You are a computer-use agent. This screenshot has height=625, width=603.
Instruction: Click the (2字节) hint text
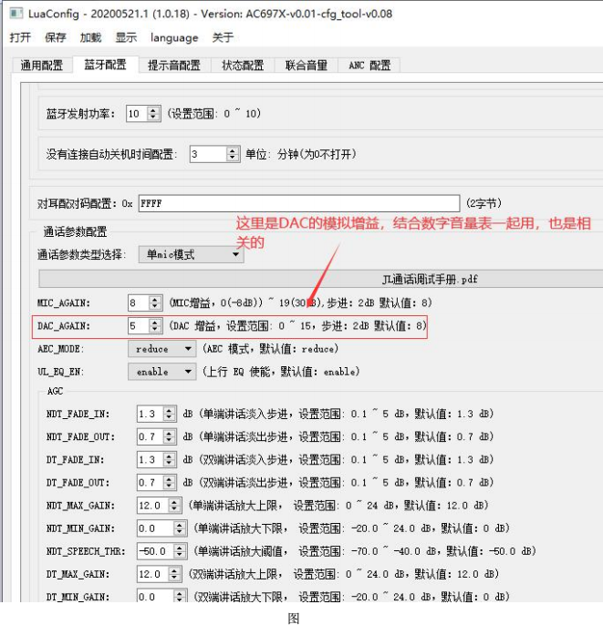(x=483, y=204)
